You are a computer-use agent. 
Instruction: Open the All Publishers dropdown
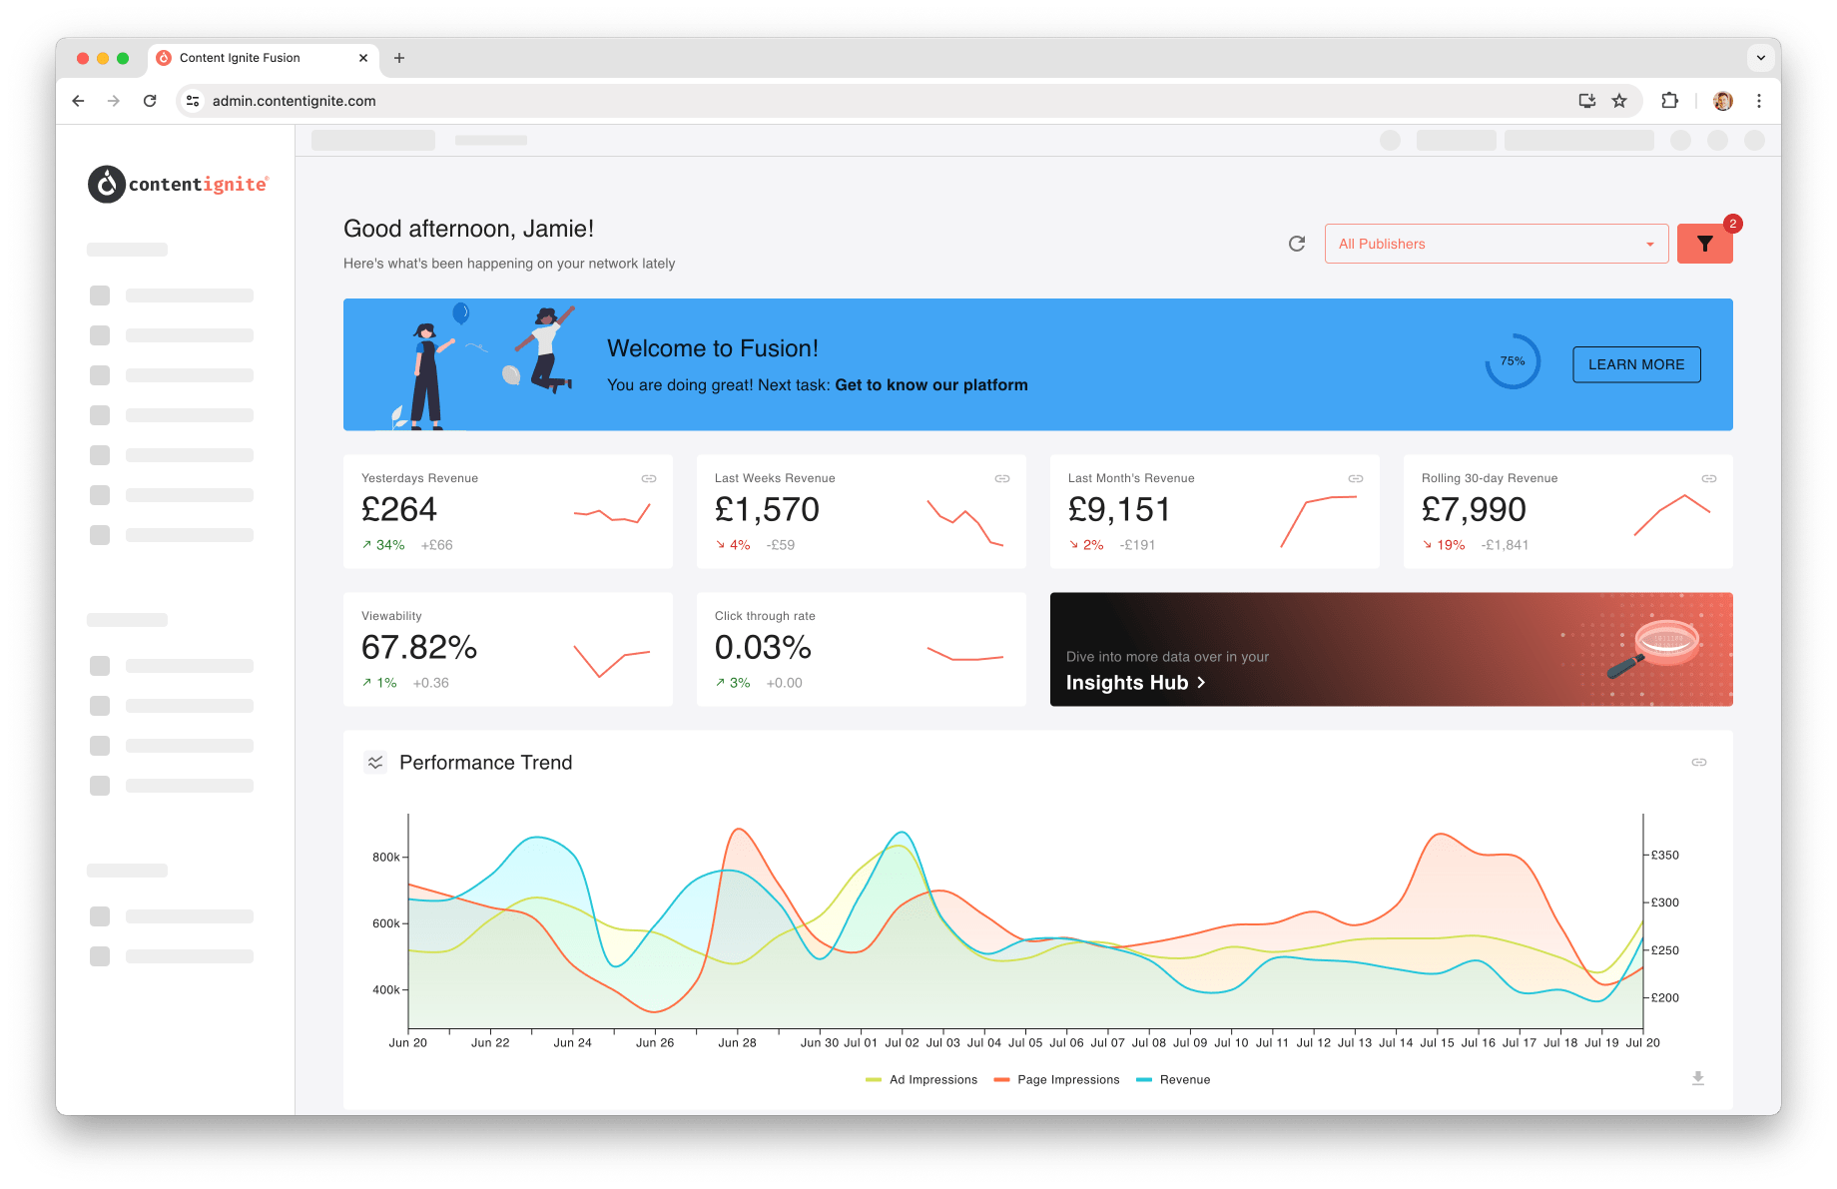tap(1495, 243)
